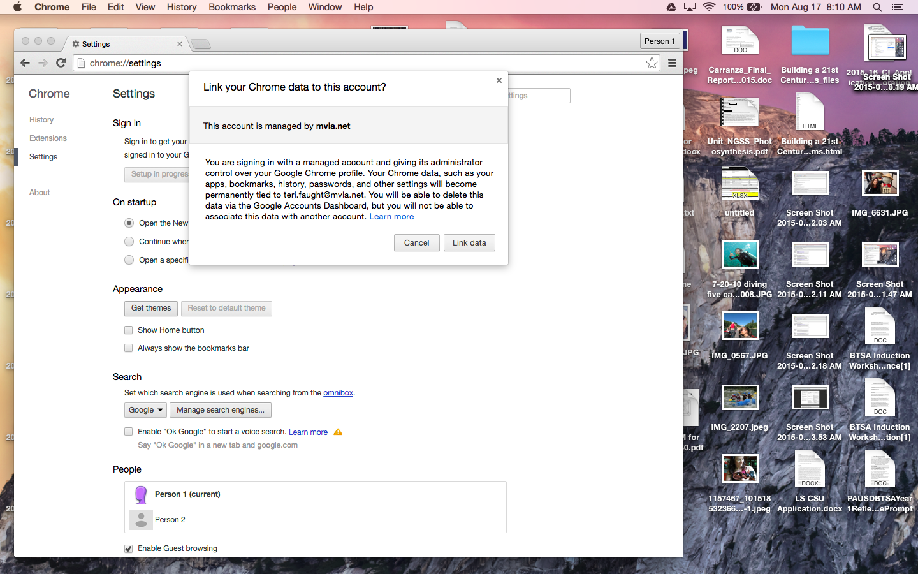Bookmark this page with the star icon

pyautogui.click(x=652, y=63)
